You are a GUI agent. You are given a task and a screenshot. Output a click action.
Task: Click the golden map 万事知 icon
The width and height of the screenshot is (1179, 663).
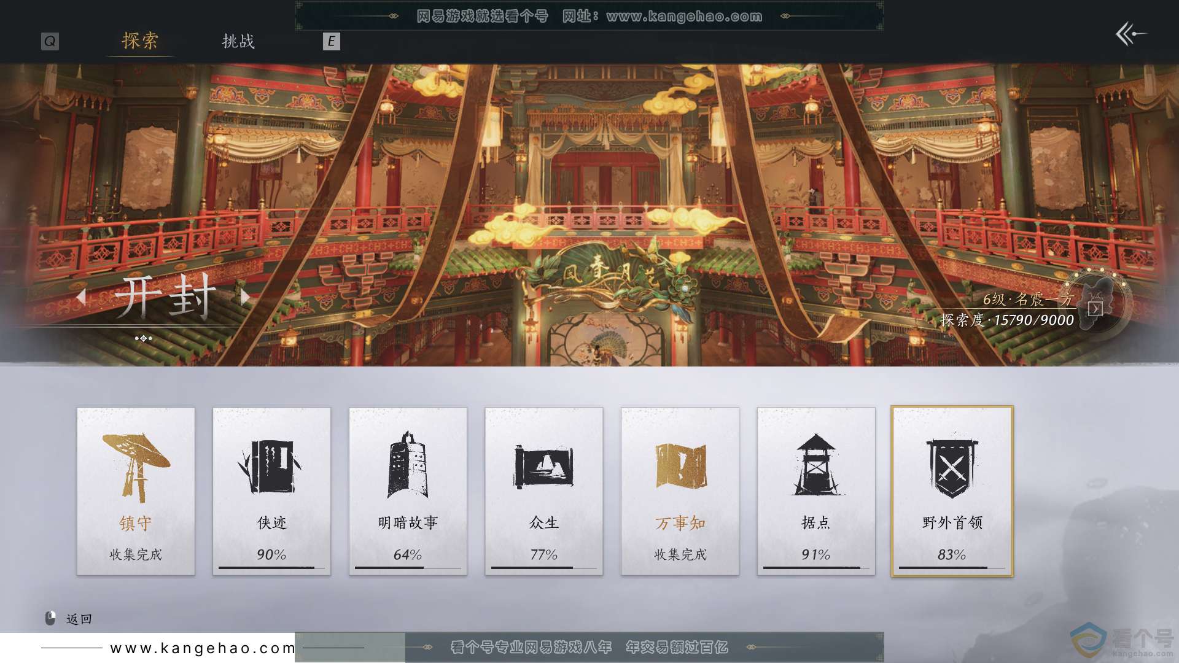(680, 466)
